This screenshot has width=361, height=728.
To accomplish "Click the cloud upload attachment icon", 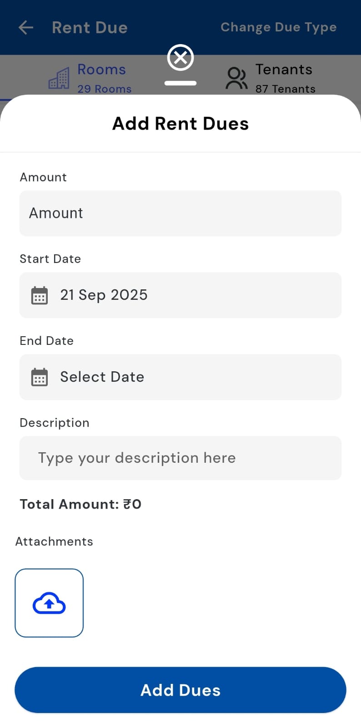I will pyautogui.click(x=49, y=603).
